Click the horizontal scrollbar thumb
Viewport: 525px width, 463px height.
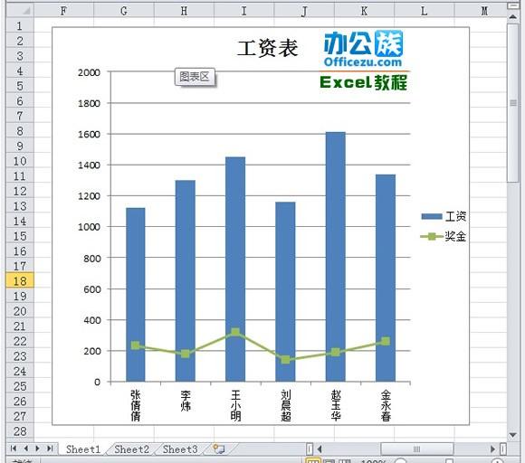417,449
